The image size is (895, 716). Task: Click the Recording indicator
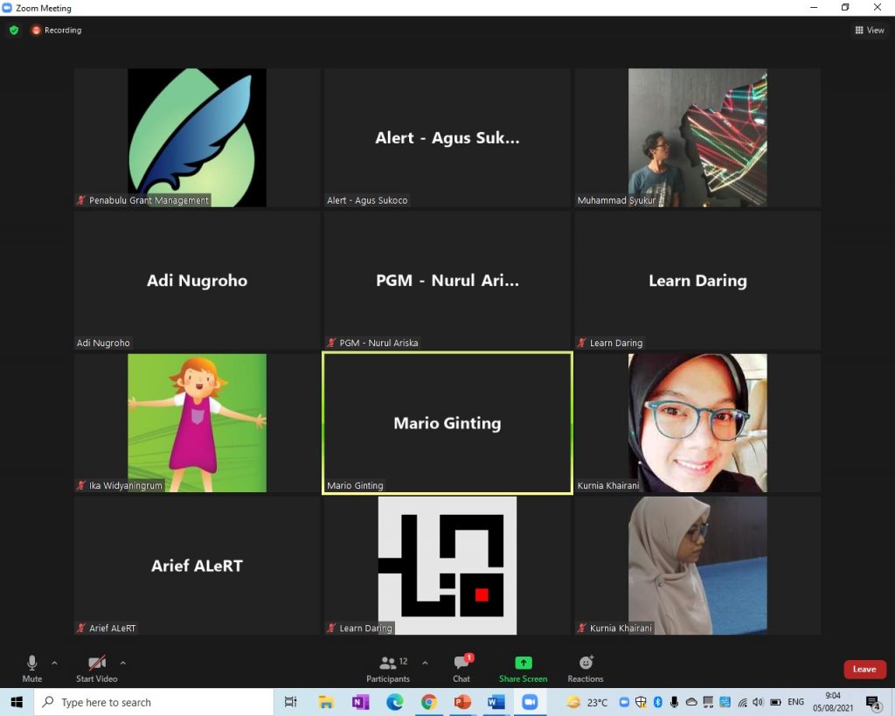point(57,30)
